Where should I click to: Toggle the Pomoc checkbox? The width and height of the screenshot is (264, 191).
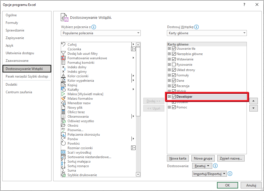point(174,107)
